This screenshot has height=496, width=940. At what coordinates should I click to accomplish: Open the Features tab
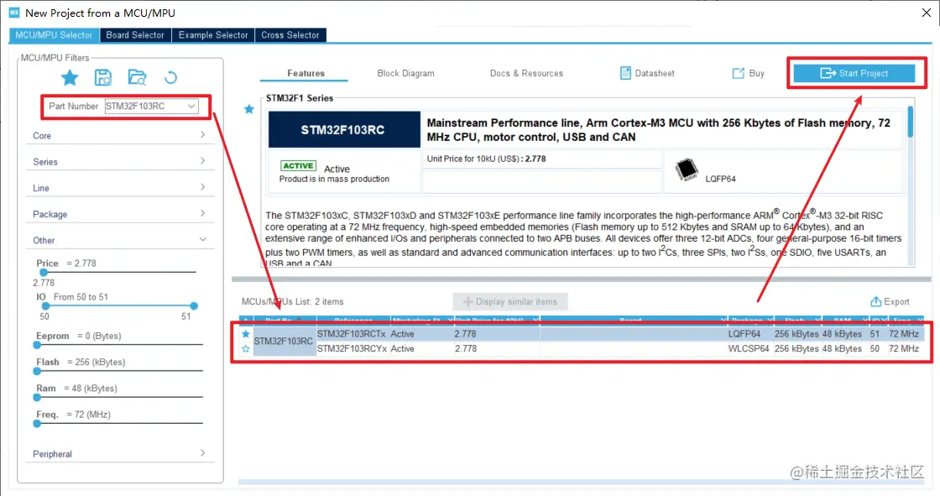(305, 73)
